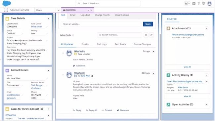Viewport: 215px width, 121px height.
Task: Click the Share button
Action: (x=148, y=24)
